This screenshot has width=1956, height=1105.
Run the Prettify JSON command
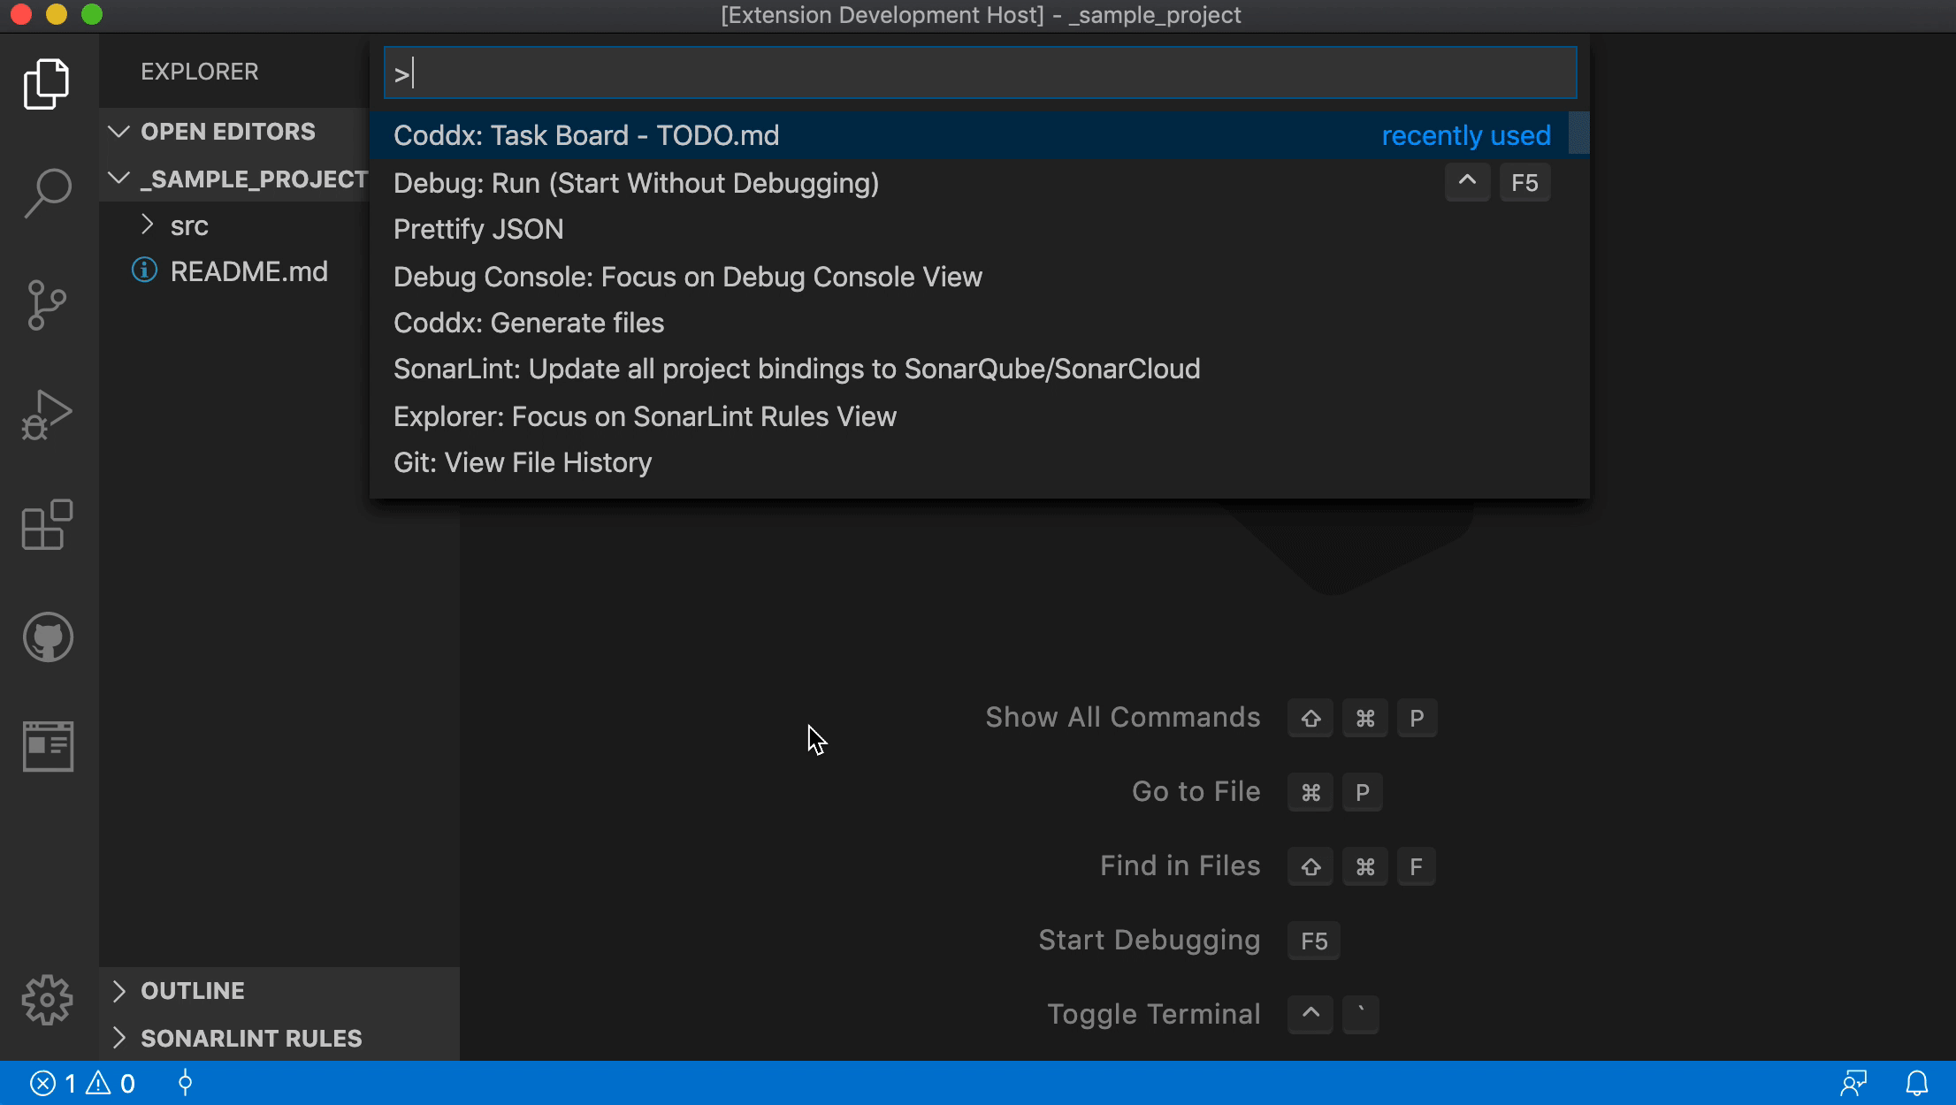pos(478,229)
